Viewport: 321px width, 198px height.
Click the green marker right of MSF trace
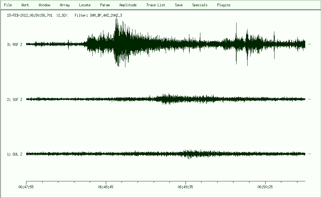(x=309, y=44)
